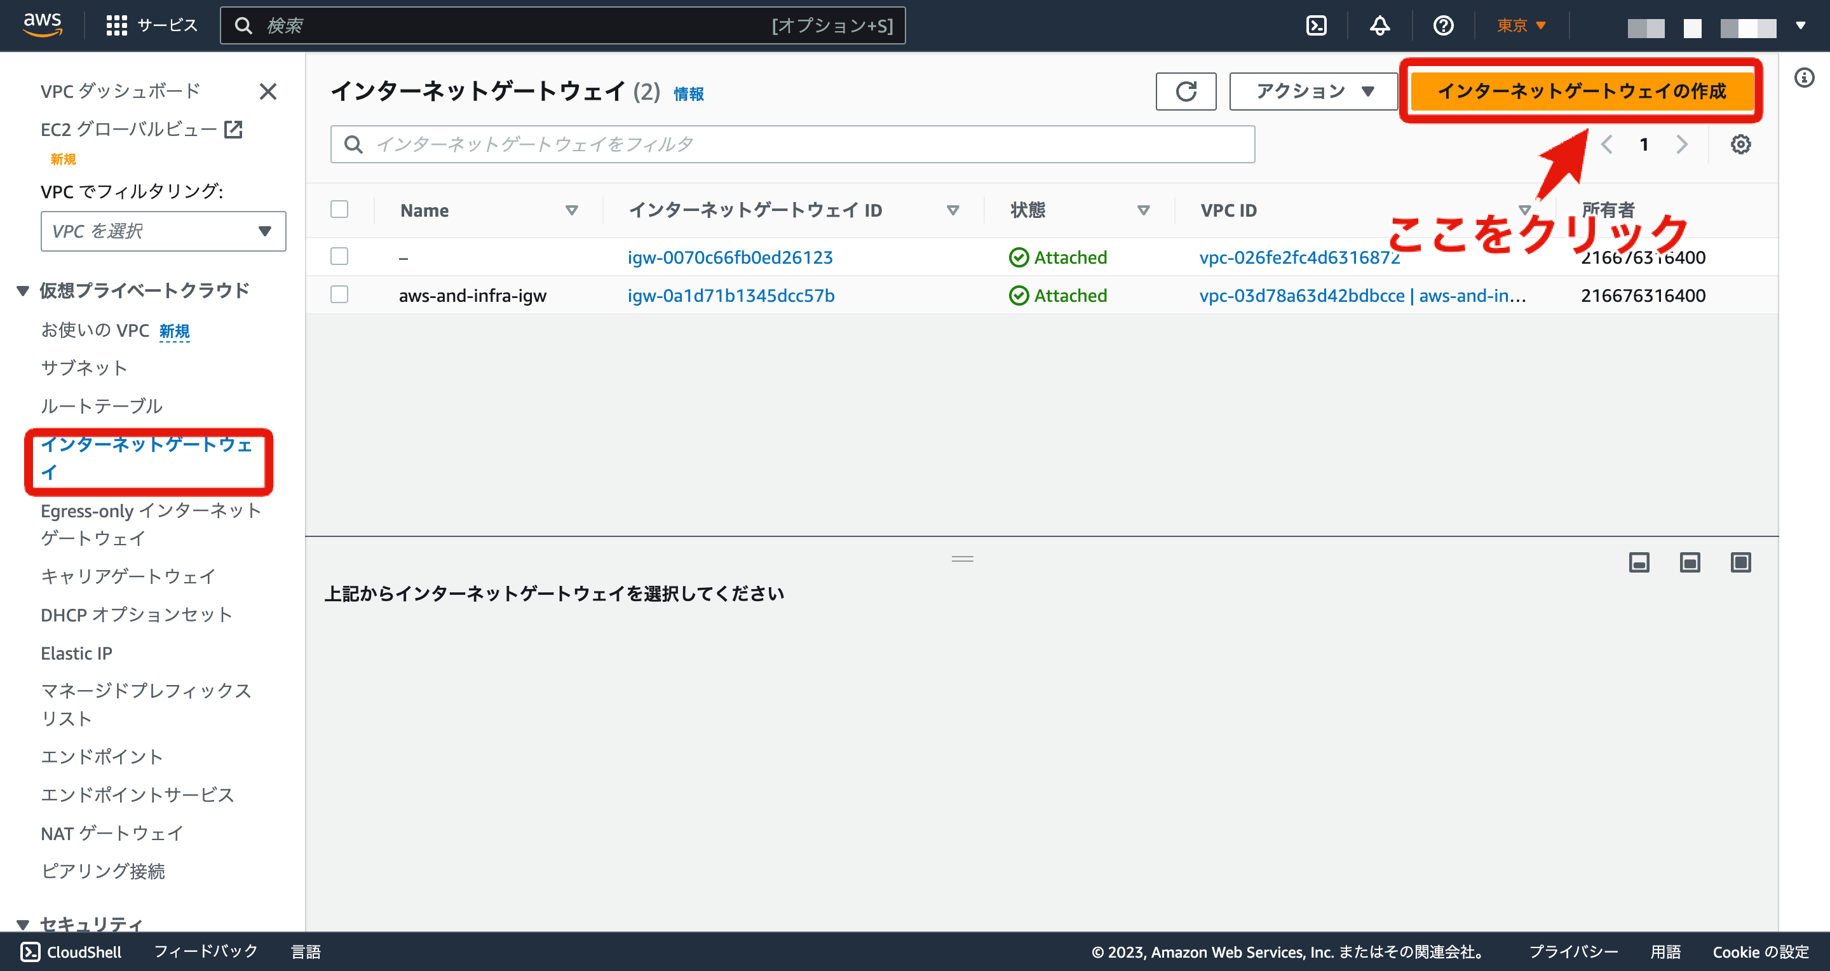
Task: Select all gateways with the header checkbox
Action: pyautogui.click(x=339, y=209)
